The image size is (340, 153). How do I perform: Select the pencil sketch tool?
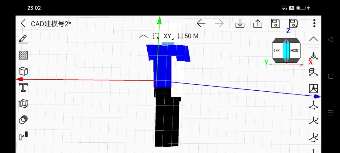[23, 39]
